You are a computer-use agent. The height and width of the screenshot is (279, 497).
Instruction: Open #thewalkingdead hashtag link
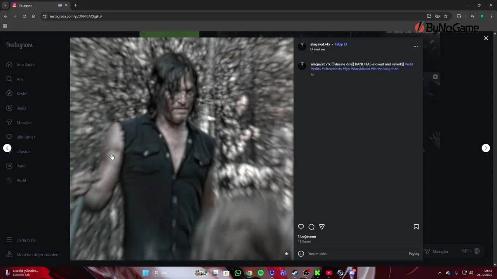pos(384,69)
